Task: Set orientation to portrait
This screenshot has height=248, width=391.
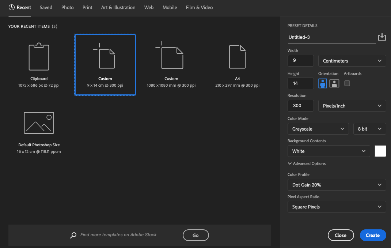Action: pos(323,83)
